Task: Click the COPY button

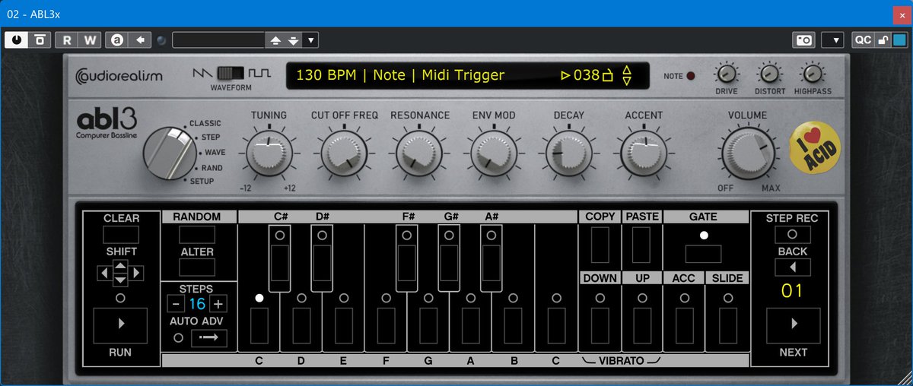Action: (x=600, y=245)
